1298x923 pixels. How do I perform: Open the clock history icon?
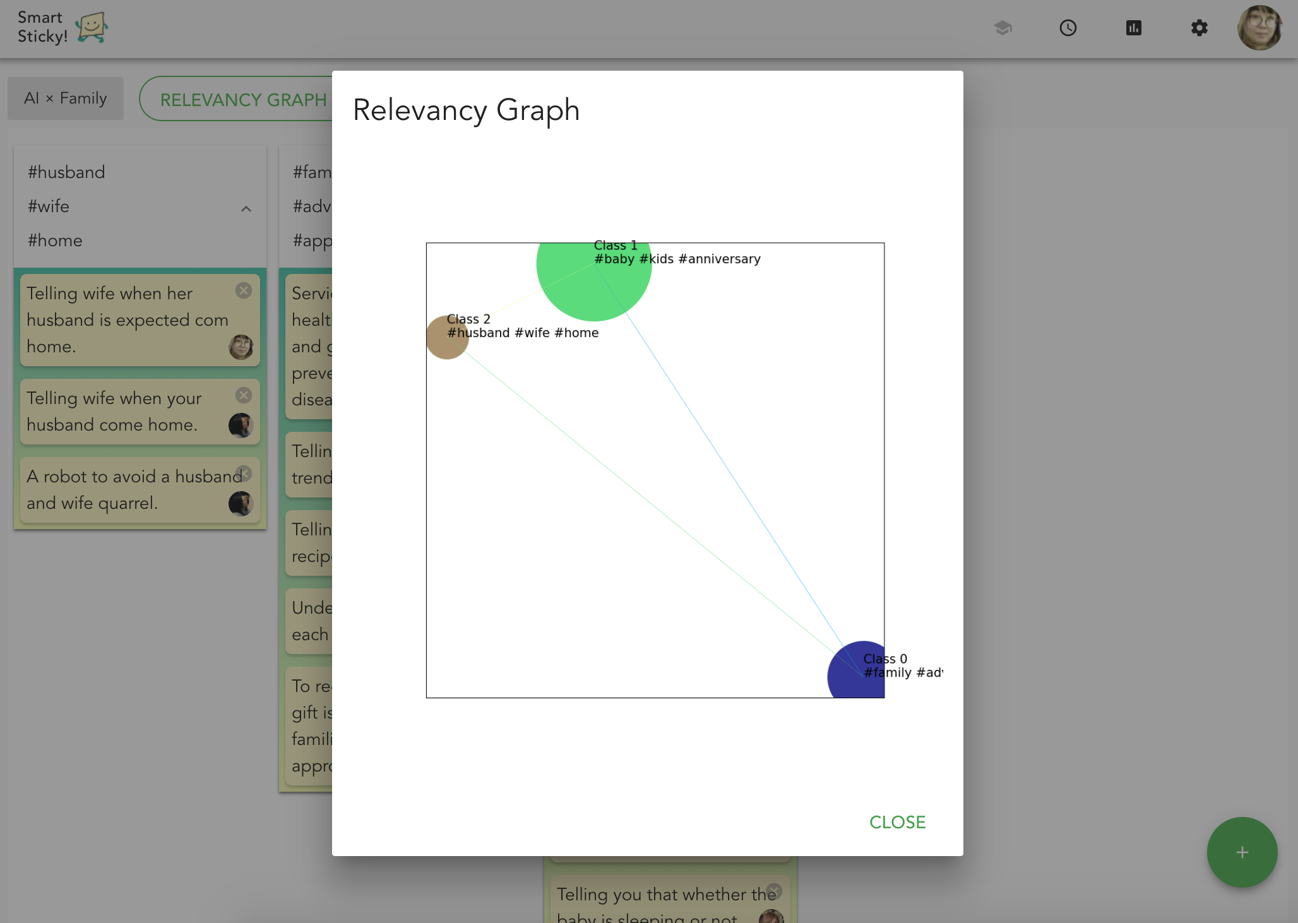click(x=1068, y=28)
